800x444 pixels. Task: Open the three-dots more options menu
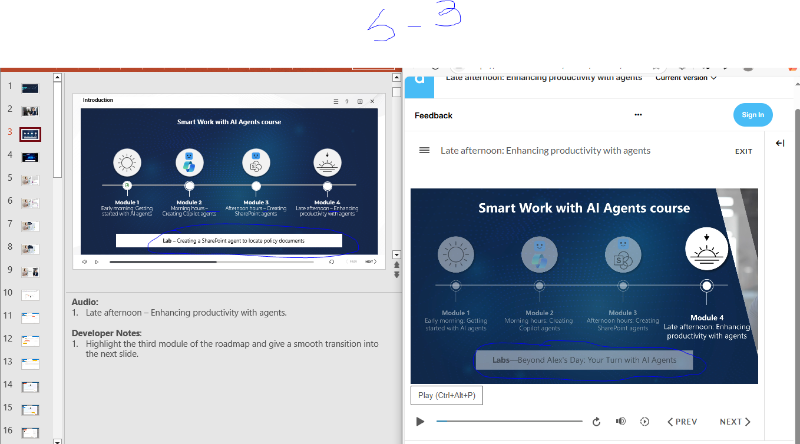point(638,115)
